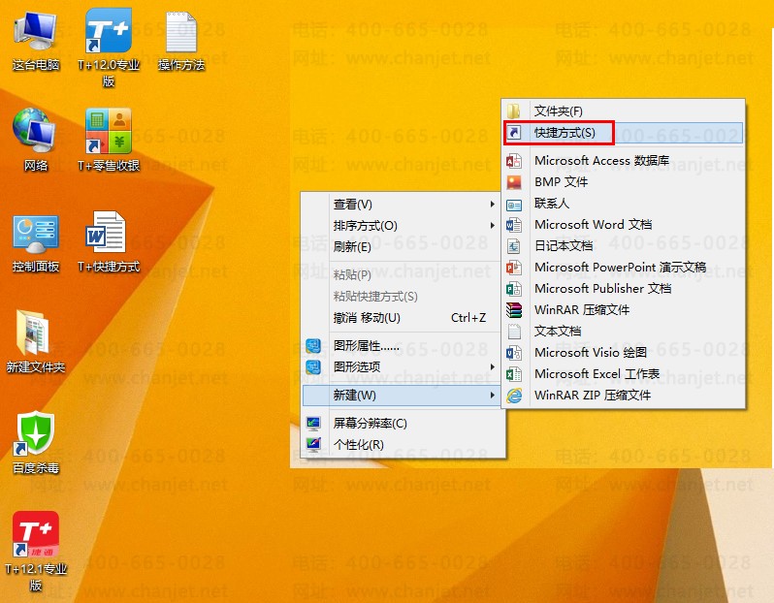Create a Microsoft Excel 工作表
This screenshot has width=774, height=603.
coord(623,374)
